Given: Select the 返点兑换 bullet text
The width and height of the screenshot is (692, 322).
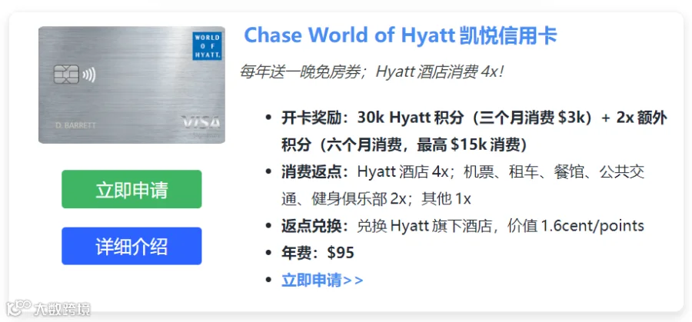Looking at the screenshot, I should [x=463, y=226].
